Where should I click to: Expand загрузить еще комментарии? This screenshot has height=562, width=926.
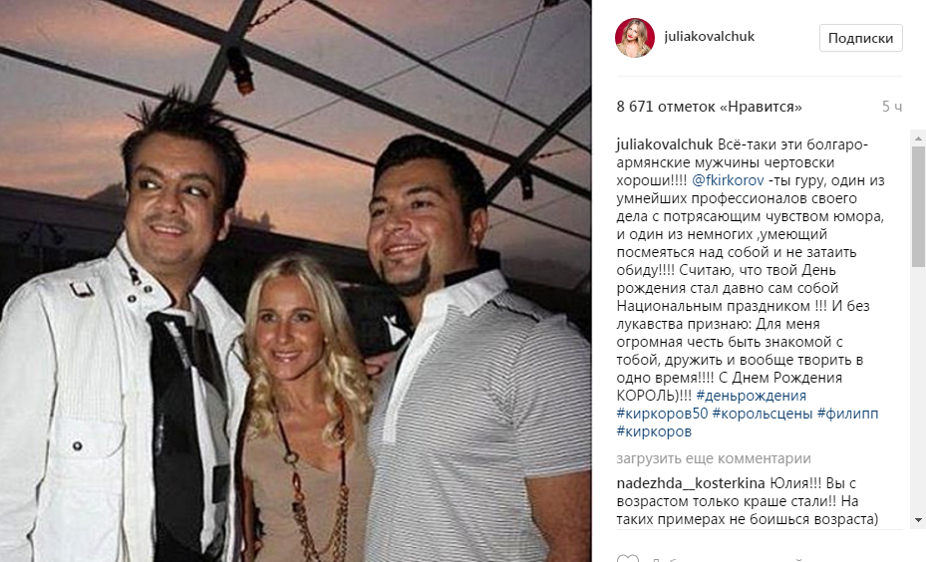click(x=714, y=458)
